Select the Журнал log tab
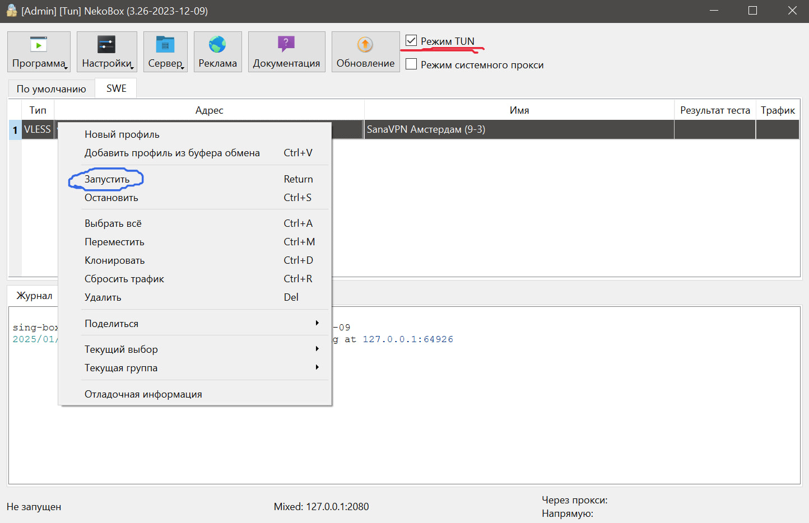 pos(34,296)
